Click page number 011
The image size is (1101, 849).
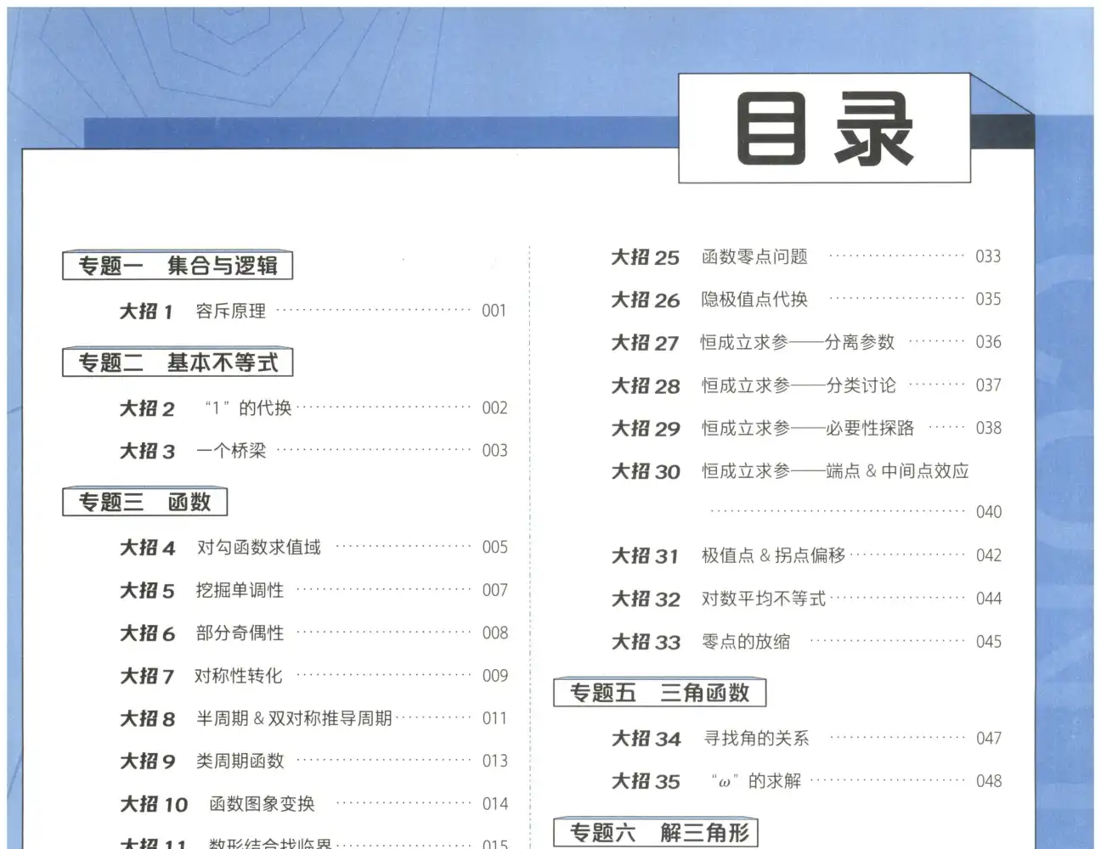pyautogui.click(x=494, y=718)
